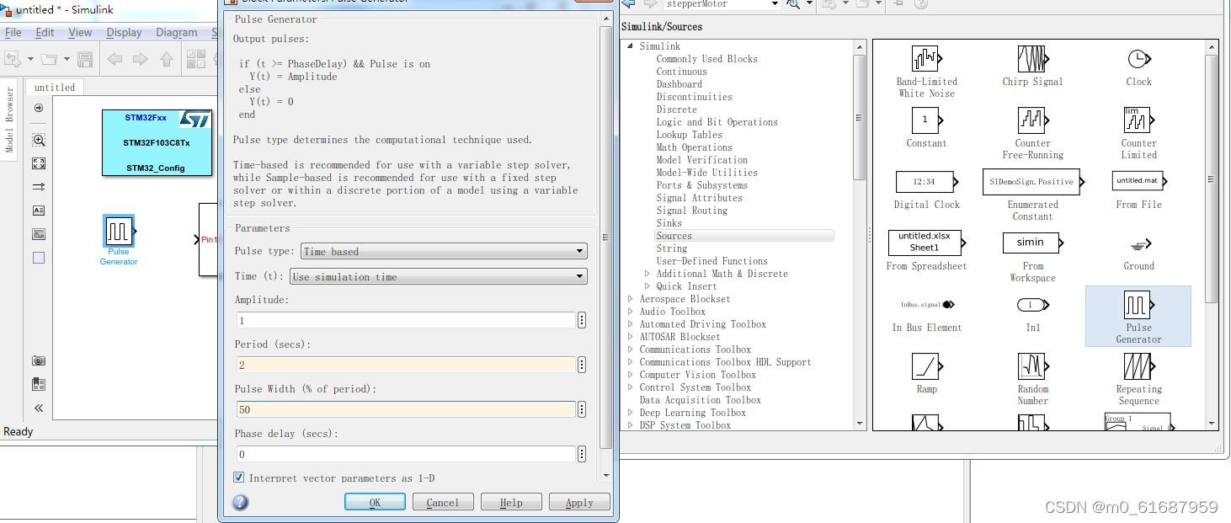
Task: Open the Time (t) dropdown
Action: (x=578, y=275)
